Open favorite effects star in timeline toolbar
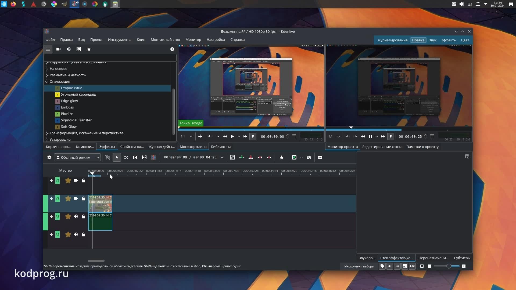The image size is (516, 290). tap(282, 157)
